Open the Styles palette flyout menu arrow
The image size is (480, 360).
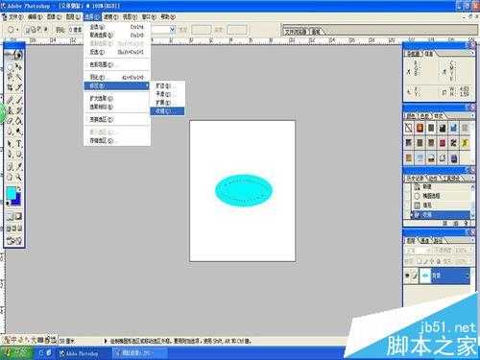pyautogui.click(x=472, y=115)
